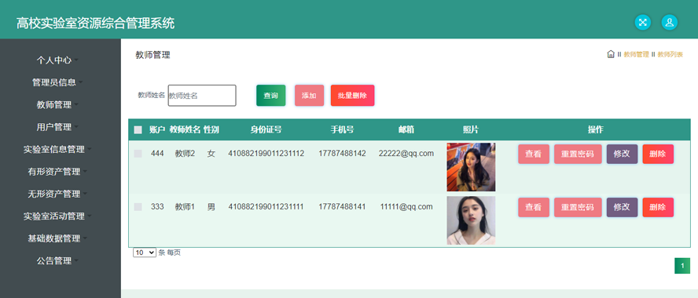Toggle fullscreen with the expand icon
Image resolution: width=698 pixels, height=298 pixels.
(x=642, y=22)
